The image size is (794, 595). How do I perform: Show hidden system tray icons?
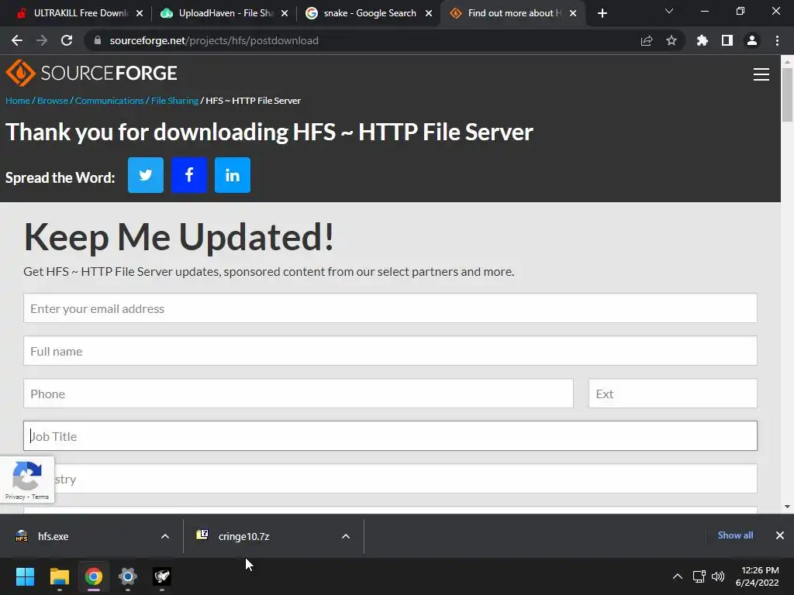point(678,576)
